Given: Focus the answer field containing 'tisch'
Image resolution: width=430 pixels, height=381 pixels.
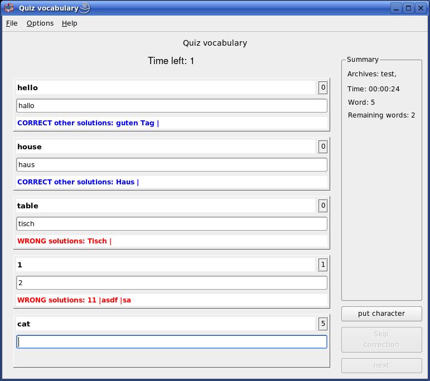Looking at the screenshot, I should (x=172, y=224).
